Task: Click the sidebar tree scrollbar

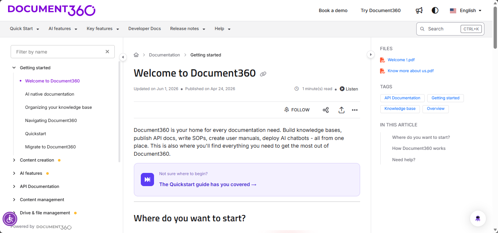Action: 119,112
